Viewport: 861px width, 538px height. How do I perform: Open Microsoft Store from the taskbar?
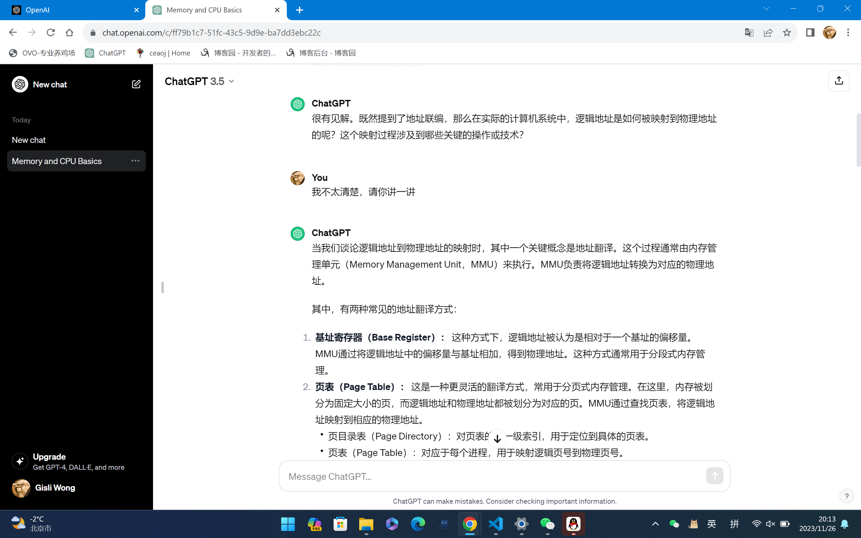[340, 524]
